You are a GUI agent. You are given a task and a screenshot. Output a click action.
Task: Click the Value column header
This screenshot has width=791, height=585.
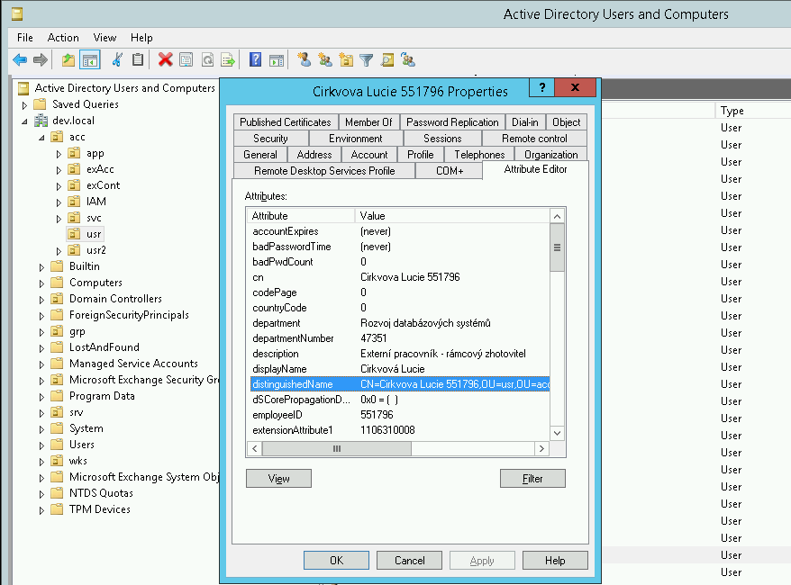[452, 216]
